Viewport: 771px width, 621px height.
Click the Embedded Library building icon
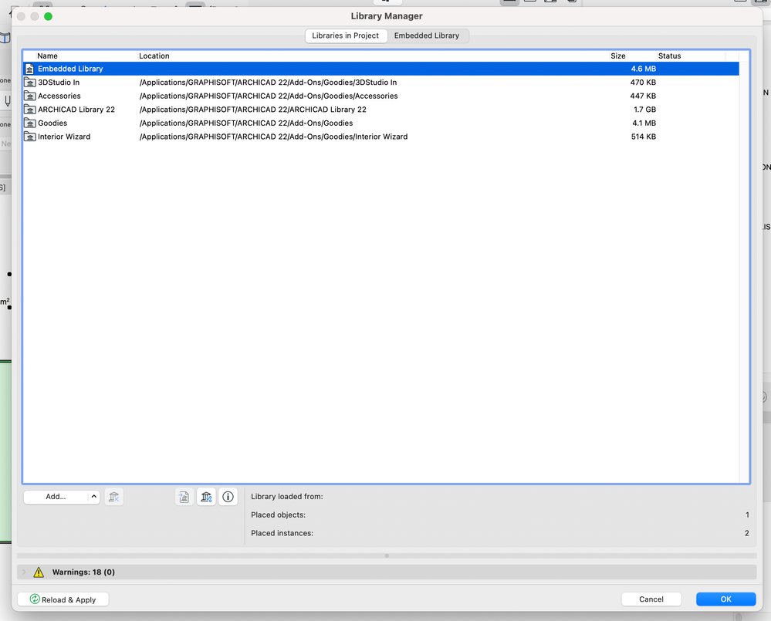pos(29,69)
